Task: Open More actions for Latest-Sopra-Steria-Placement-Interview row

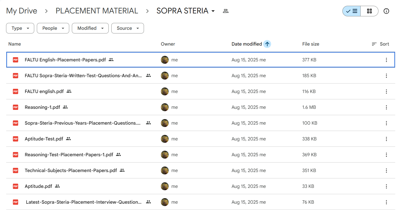Action: click(386, 202)
